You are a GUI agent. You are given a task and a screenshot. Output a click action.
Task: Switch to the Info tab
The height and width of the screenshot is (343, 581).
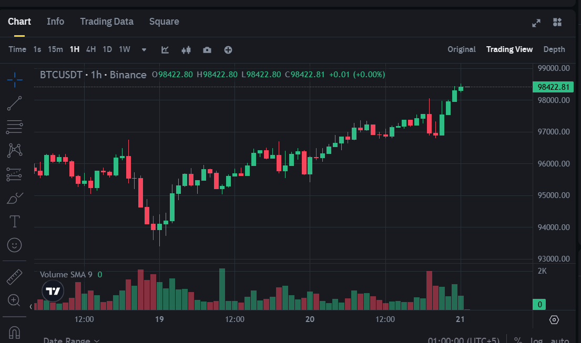(x=56, y=22)
